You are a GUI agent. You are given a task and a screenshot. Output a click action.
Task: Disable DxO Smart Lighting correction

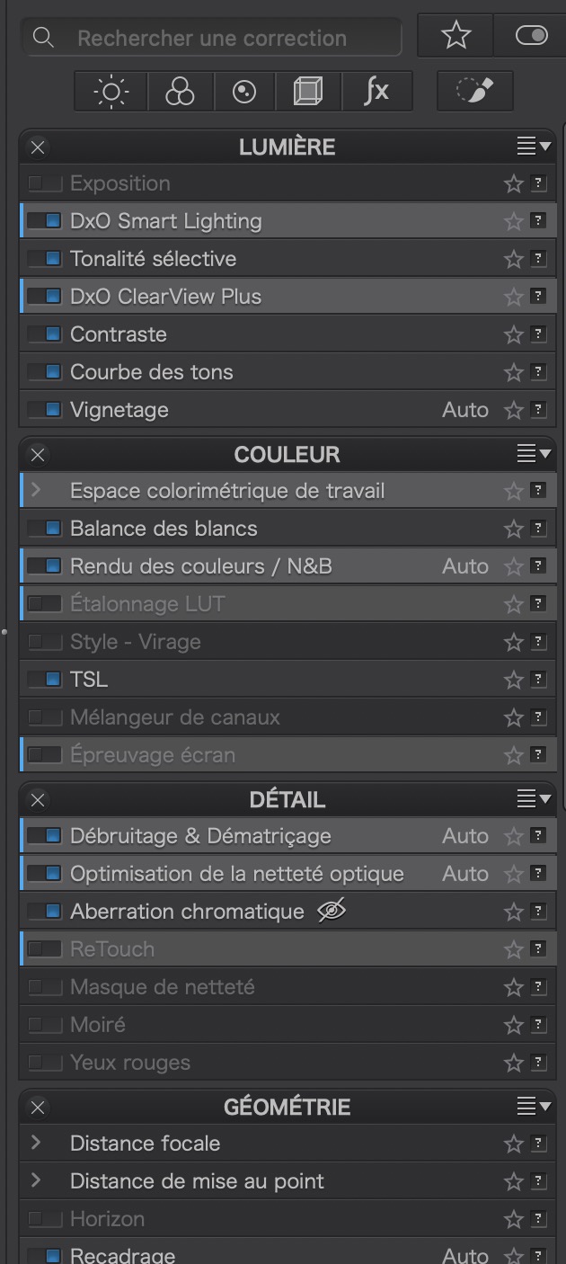tap(44, 221)
